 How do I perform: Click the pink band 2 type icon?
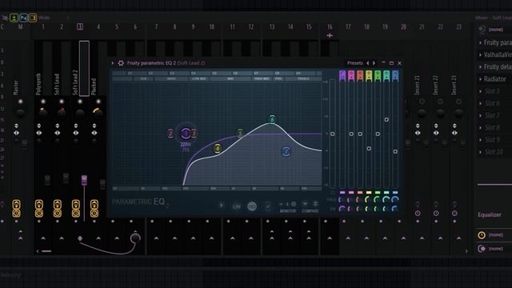[x=351, y=75]
